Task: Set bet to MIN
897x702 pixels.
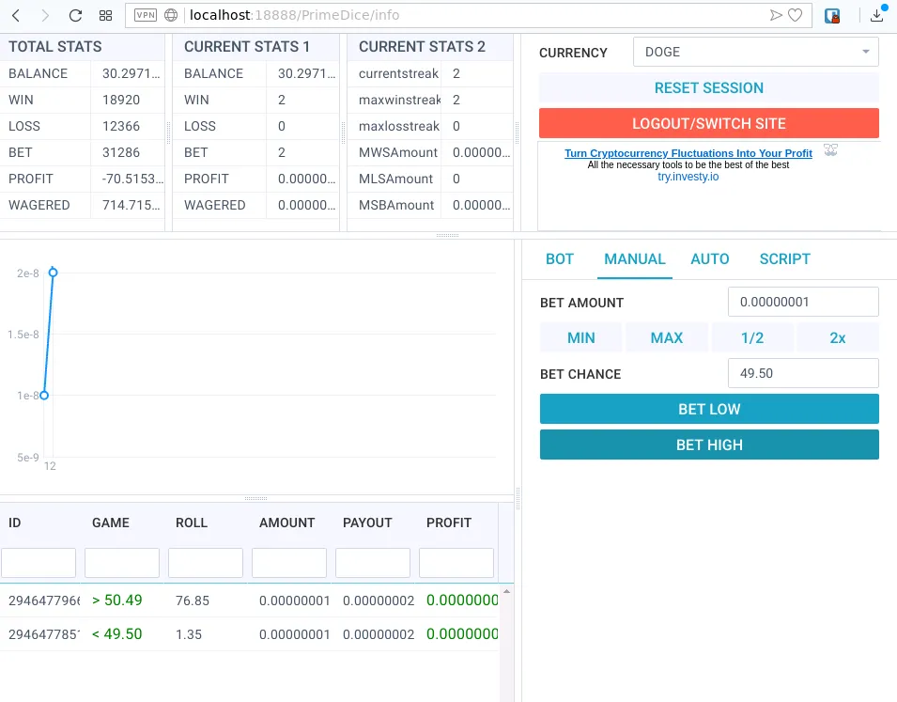Action: 581,337
